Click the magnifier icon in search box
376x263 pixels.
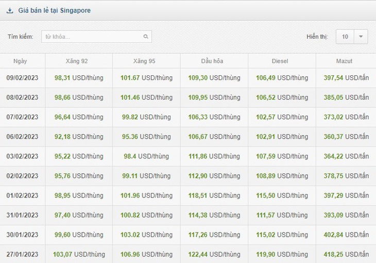(146, 37)
